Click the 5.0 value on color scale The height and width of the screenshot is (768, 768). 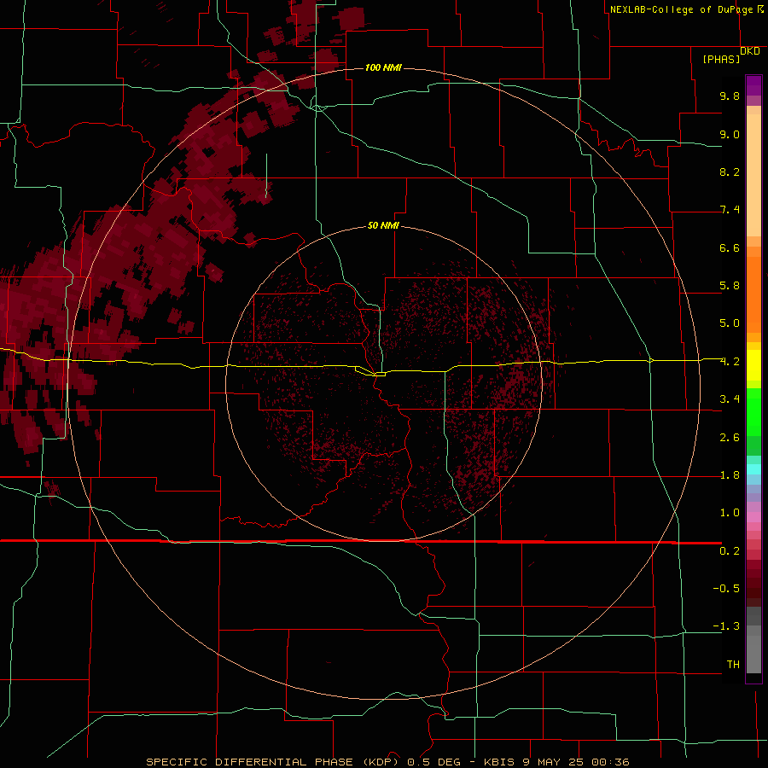click(x=730, y=323)
